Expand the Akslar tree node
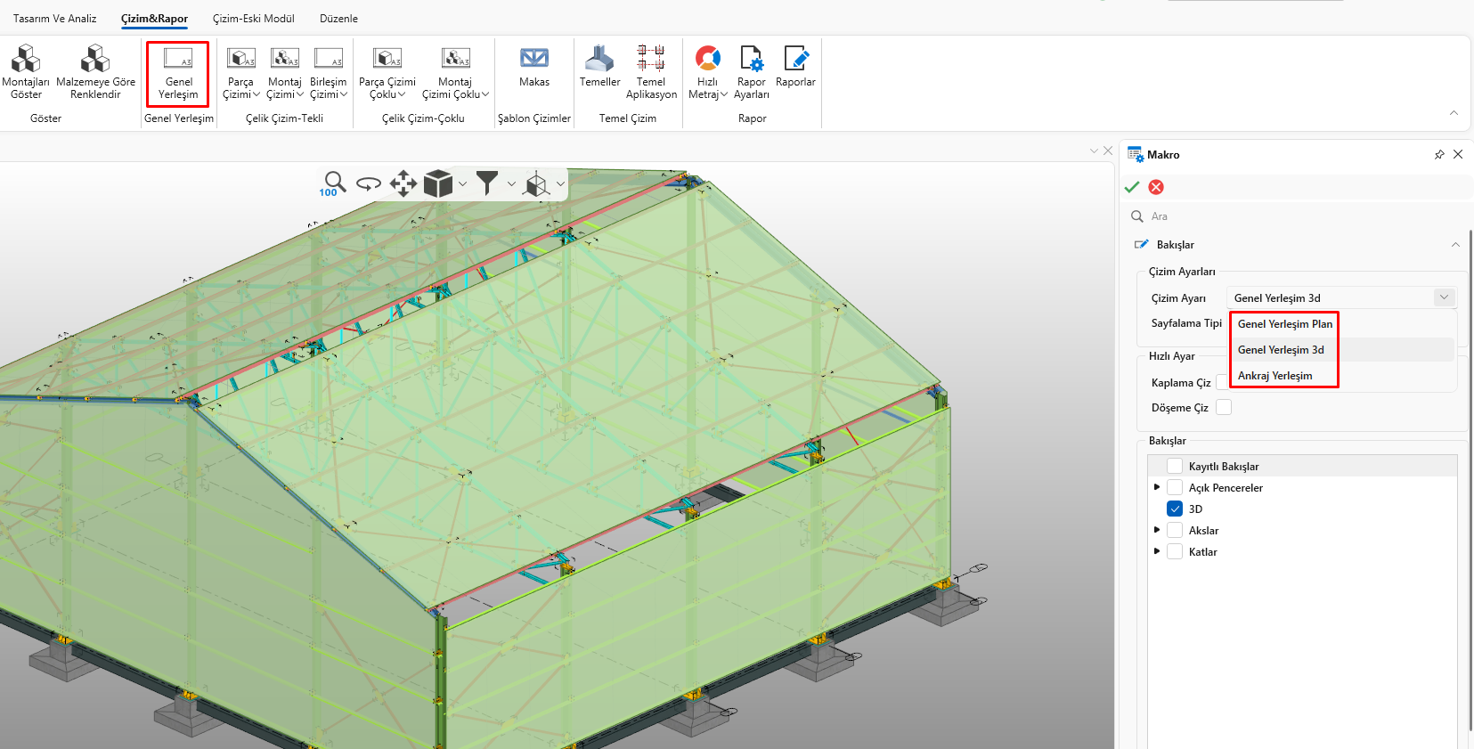Screen dimensions: 1474x749 click(1157, 531)
